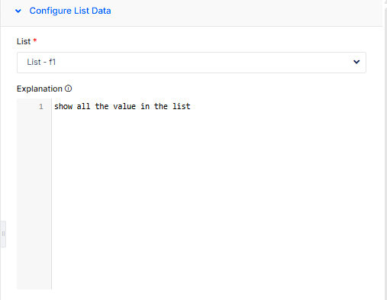Click the empty Explanation editor area
Screen dimensions: 387x300
pos(216,198)
